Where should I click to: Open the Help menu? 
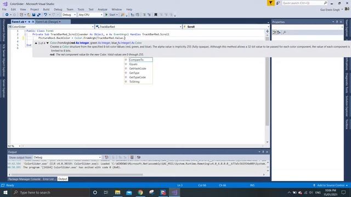(x=129, y=9)
